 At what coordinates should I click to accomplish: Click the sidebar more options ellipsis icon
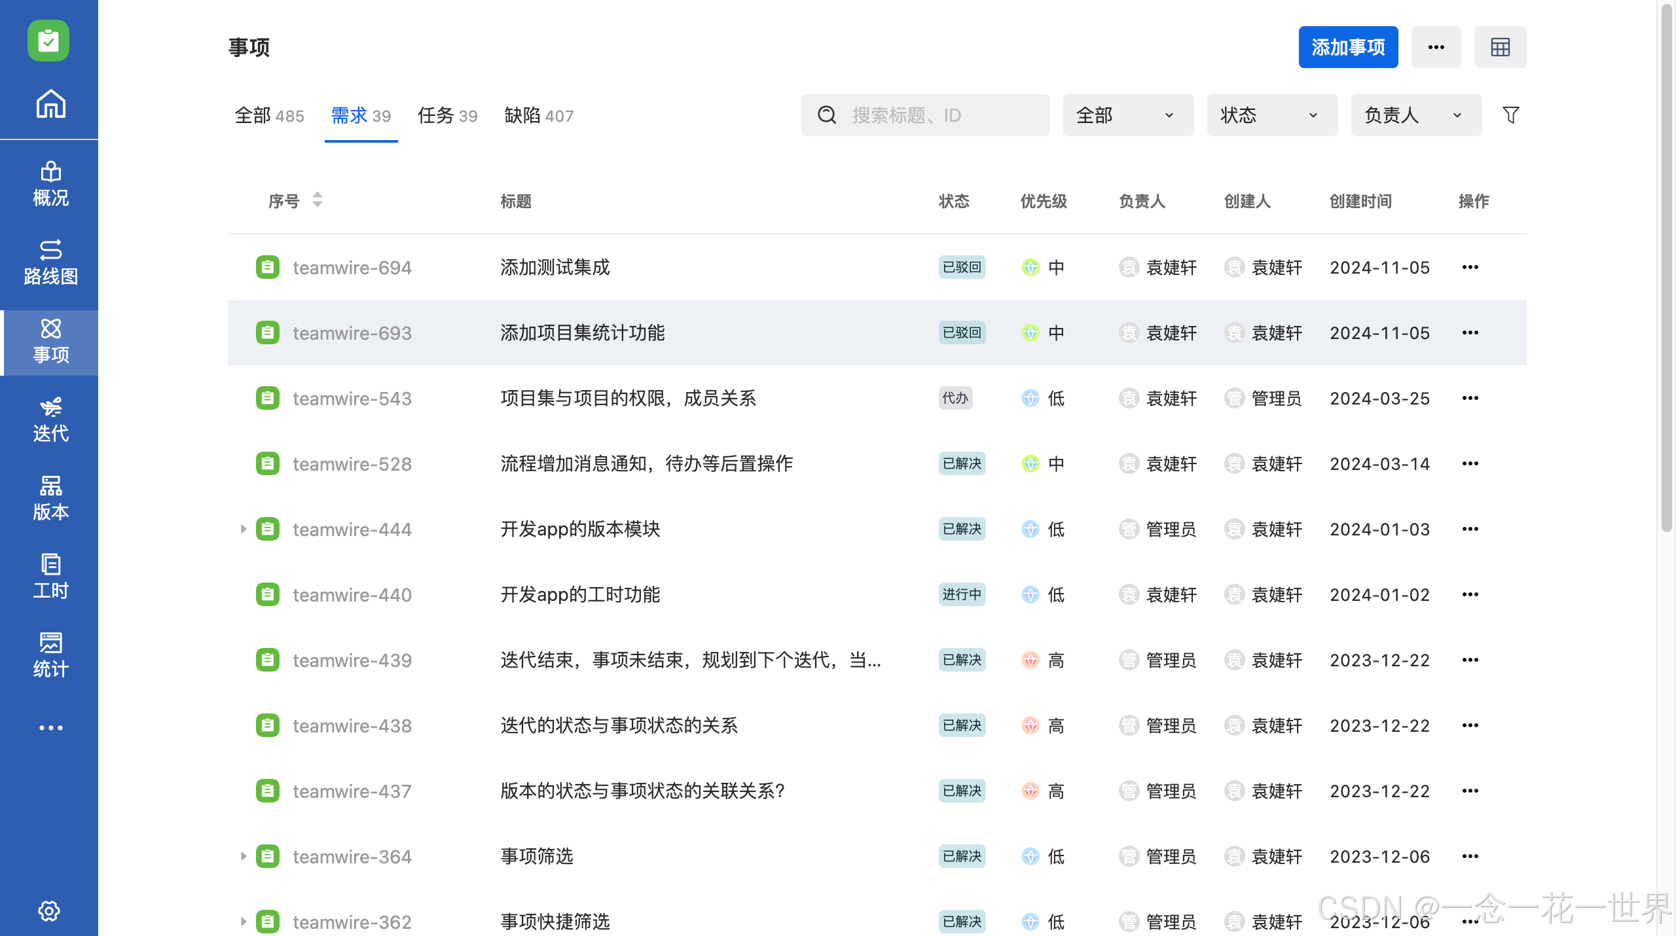tap(50, 727)
